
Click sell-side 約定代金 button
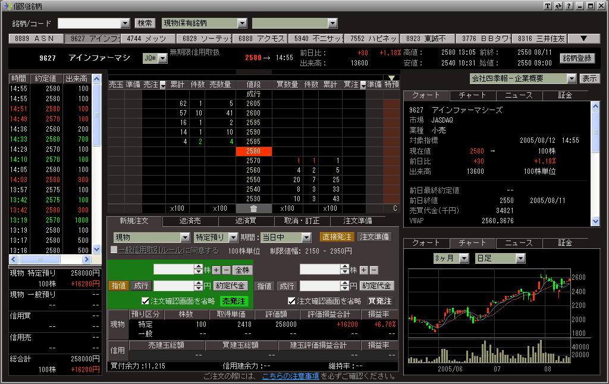pyautogui.click(x=230, y=286)
